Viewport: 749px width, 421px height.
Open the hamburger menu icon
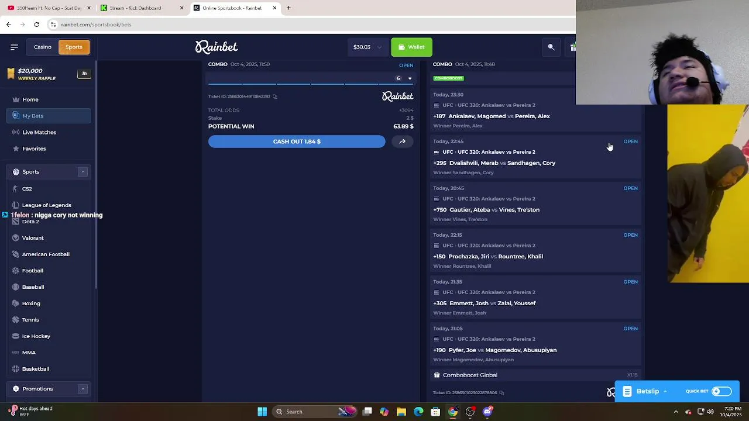(x=14, y=47)
